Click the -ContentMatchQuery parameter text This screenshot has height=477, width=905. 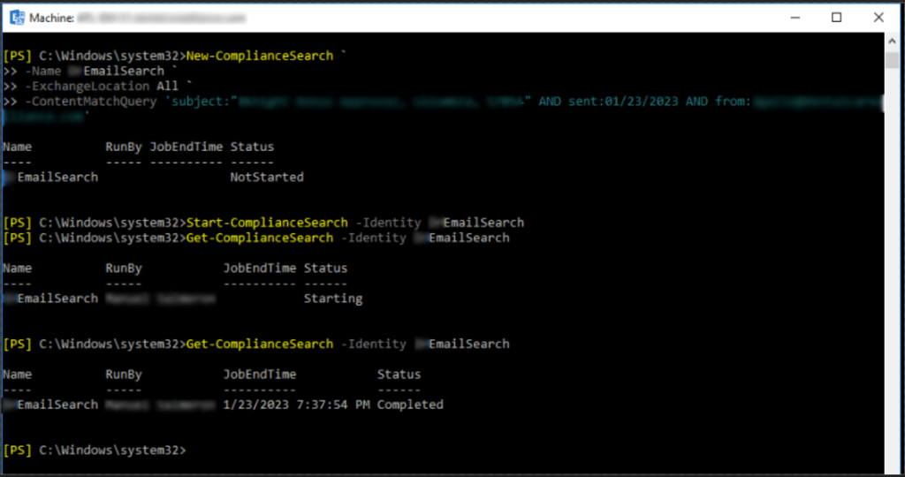tap(91, 102)
